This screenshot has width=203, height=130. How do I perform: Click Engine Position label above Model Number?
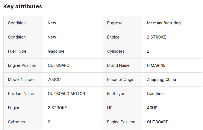pos(22,65)
